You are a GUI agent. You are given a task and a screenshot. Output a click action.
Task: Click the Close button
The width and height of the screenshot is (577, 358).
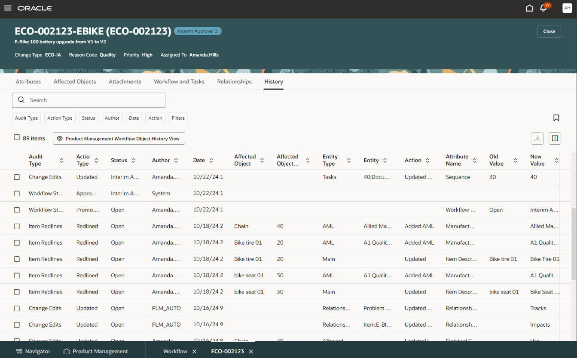click(549, 31)
